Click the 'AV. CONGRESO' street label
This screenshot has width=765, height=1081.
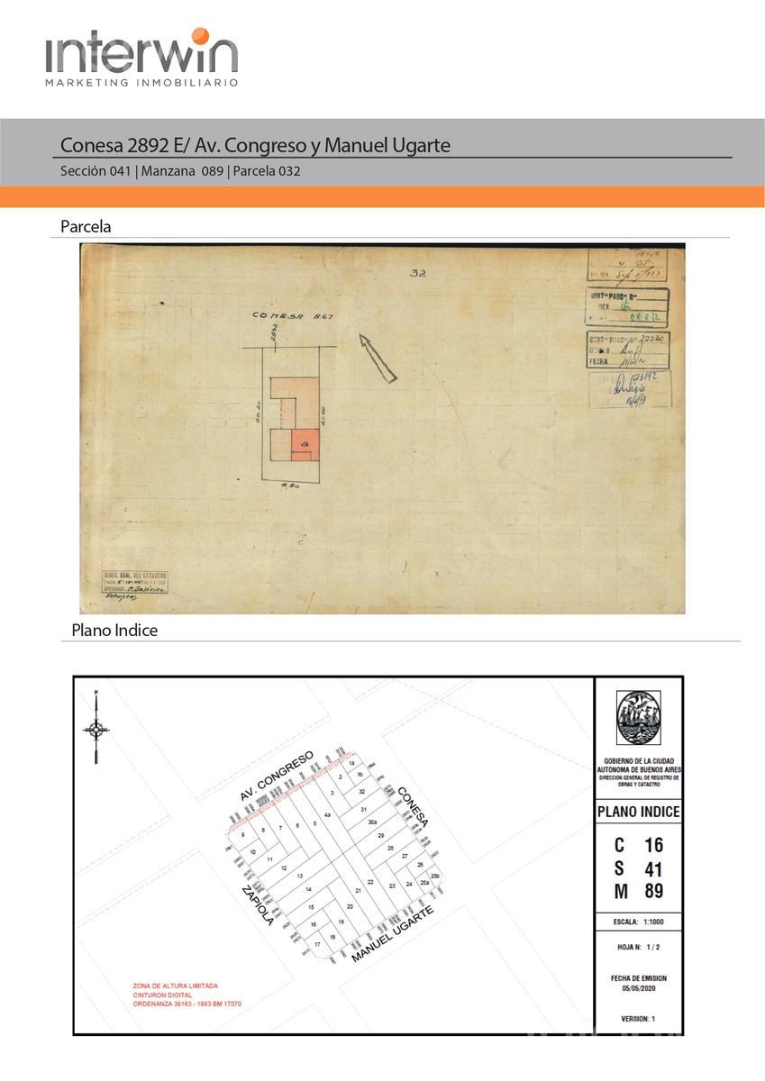[x=277, y=777]
